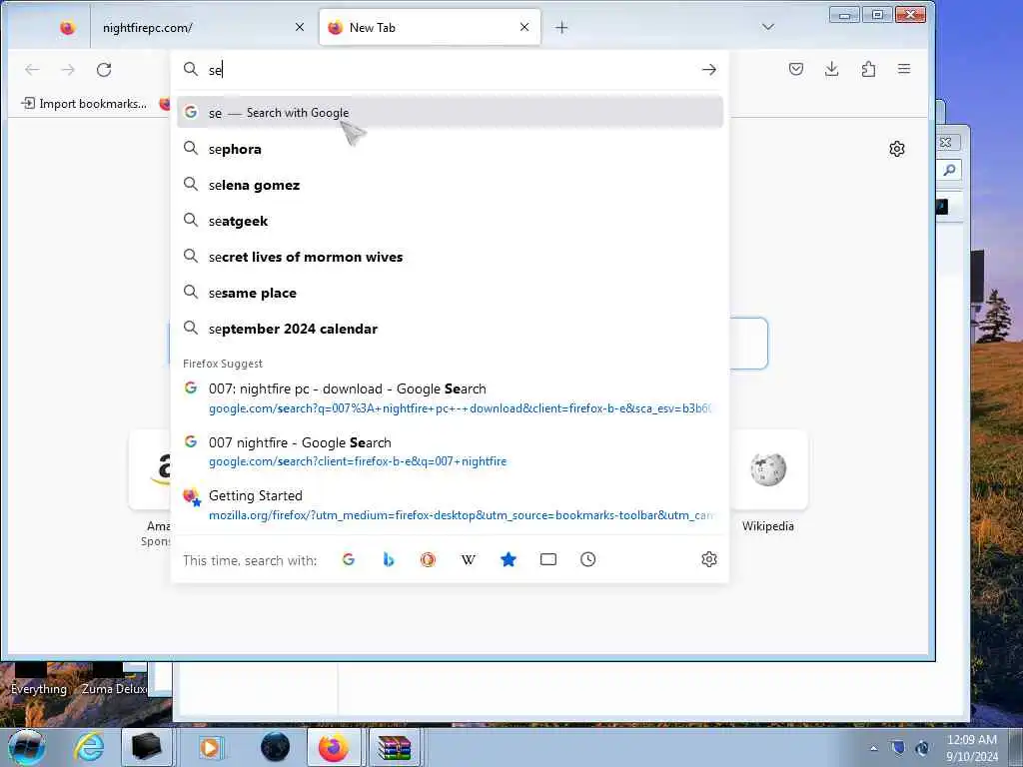The height and width of the screenshot is (767, 1023).
Task: Launch Internet Explorer from the taskbar
Action: coord(89,747)
